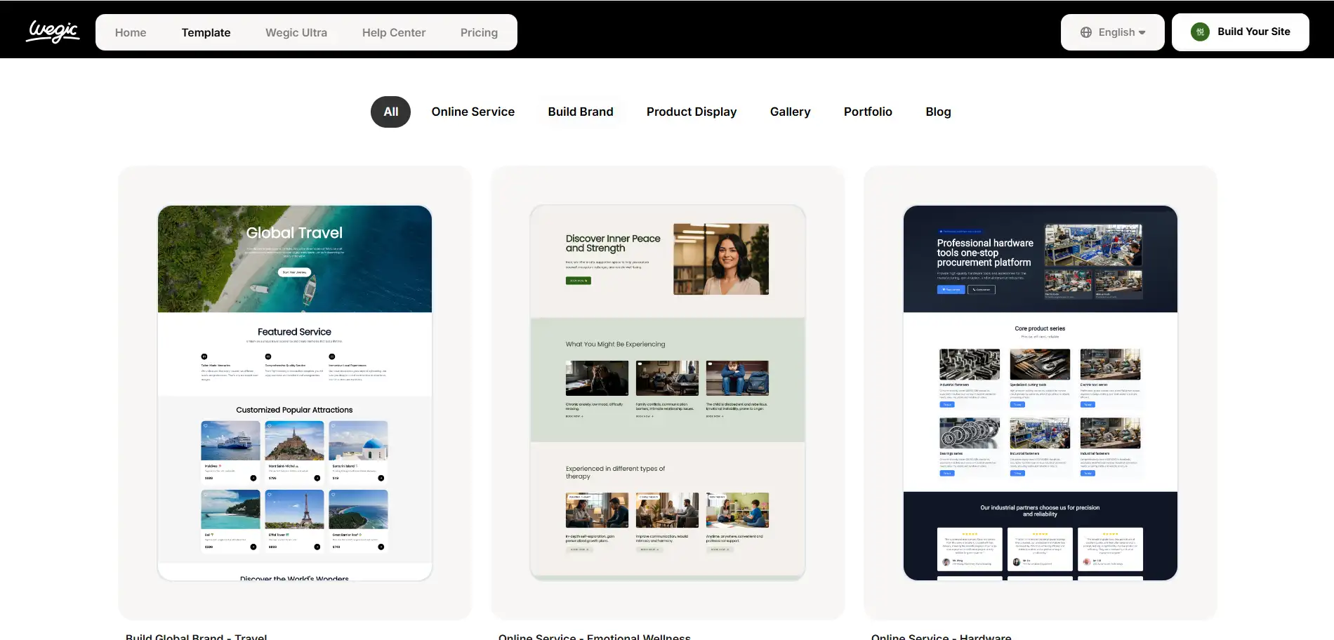Screen dimensions: 1334x640
Task: Click the heart icon on the Santorini Island card
Action: (333, 426)
